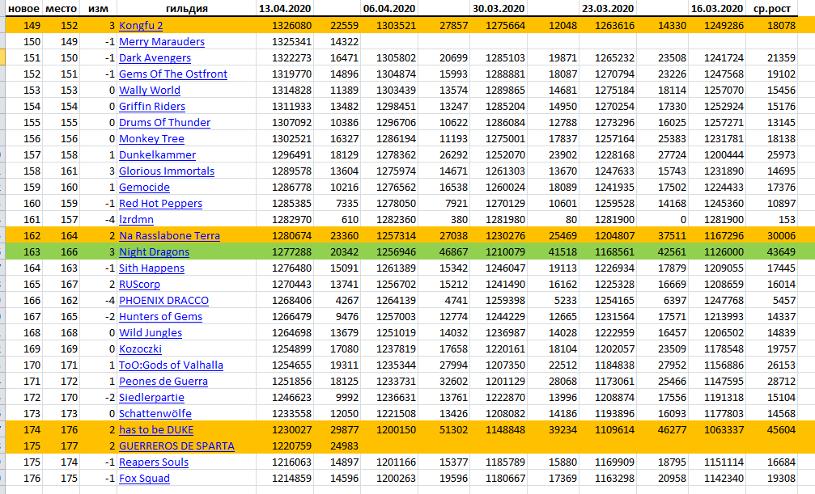Open the Kongfu 2 guild link
Image resolution: width=815 pixels, height=494 pixels.
pyautogui.click(x=140, y=25)
